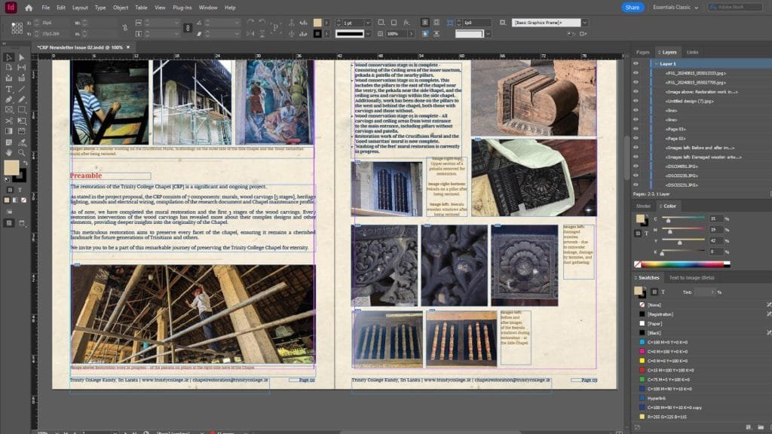Select the Hyperlink color swatch

click(657, 398)
